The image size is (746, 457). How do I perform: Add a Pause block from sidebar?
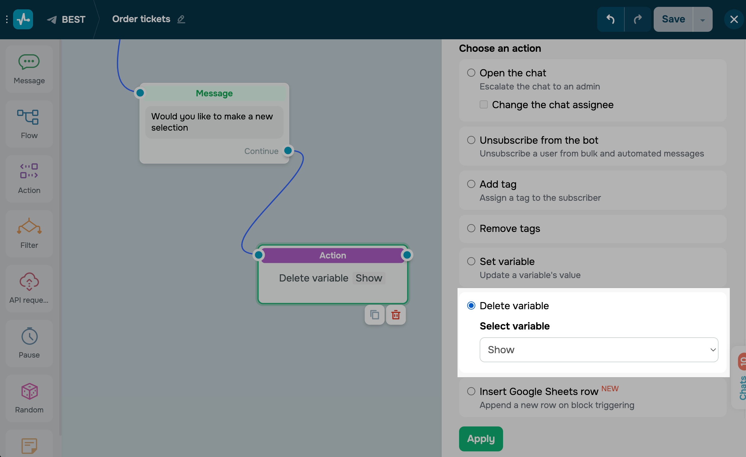click(29, 344)
